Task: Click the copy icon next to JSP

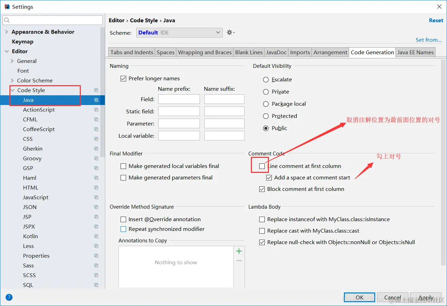Action: (x=97, y=217)
